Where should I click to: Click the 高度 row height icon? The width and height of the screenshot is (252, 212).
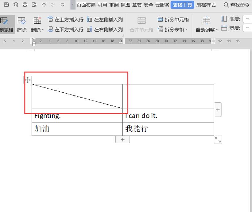coord(224,19)
